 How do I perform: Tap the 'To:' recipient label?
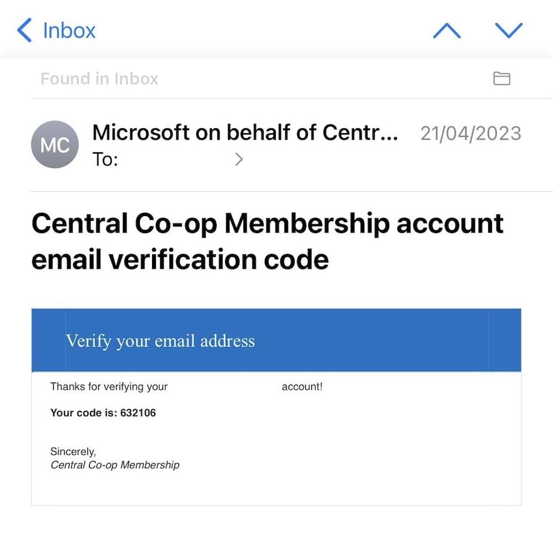(x=105, y=159)
